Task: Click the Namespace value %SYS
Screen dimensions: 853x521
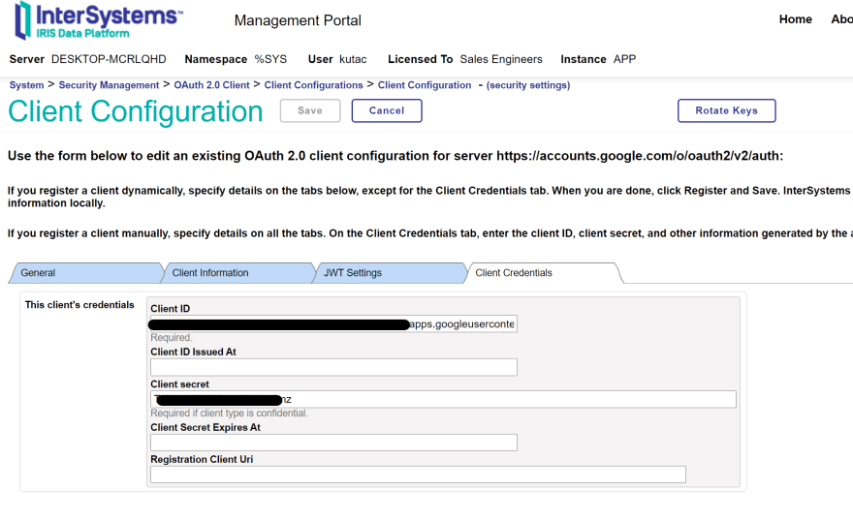Action: (x=270, y=59)
